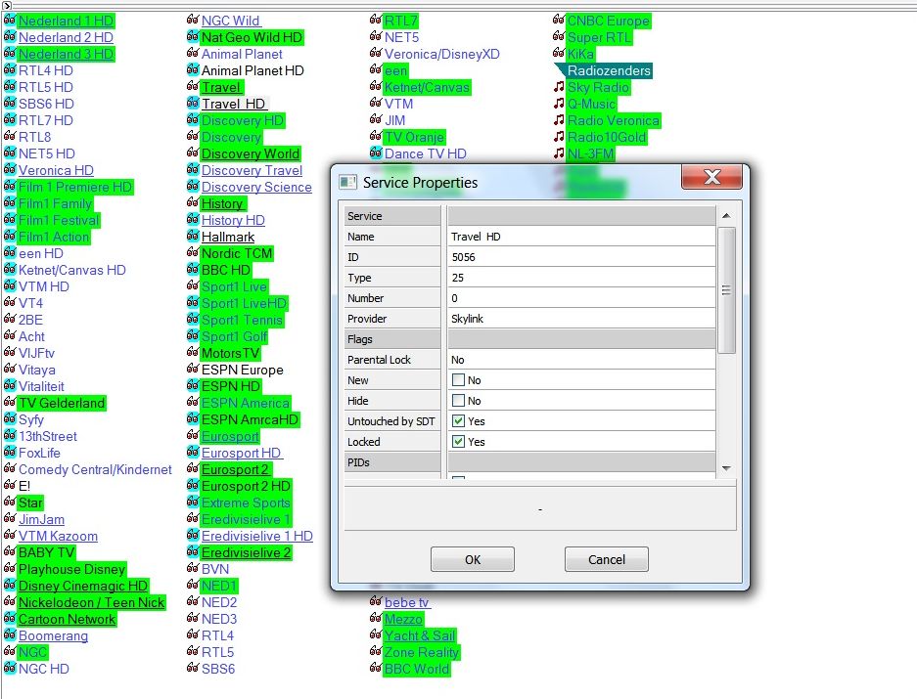Click the properties scrollbar up arrow
The width and height of the screenshot is (917, 699).
coord(726,216)
